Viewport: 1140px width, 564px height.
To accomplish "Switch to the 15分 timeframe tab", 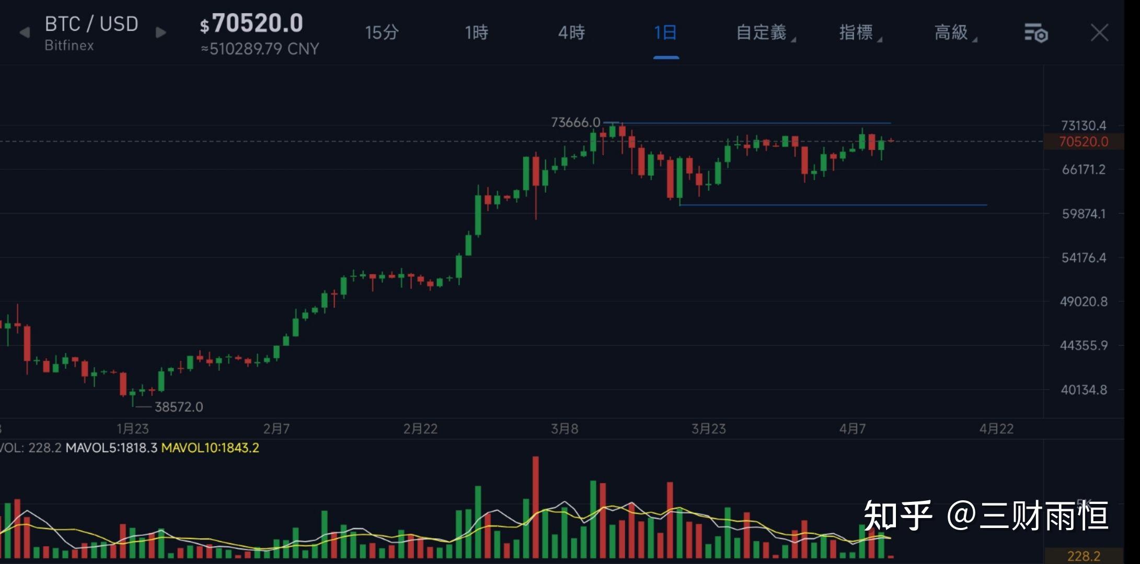I will pos(381,32).
